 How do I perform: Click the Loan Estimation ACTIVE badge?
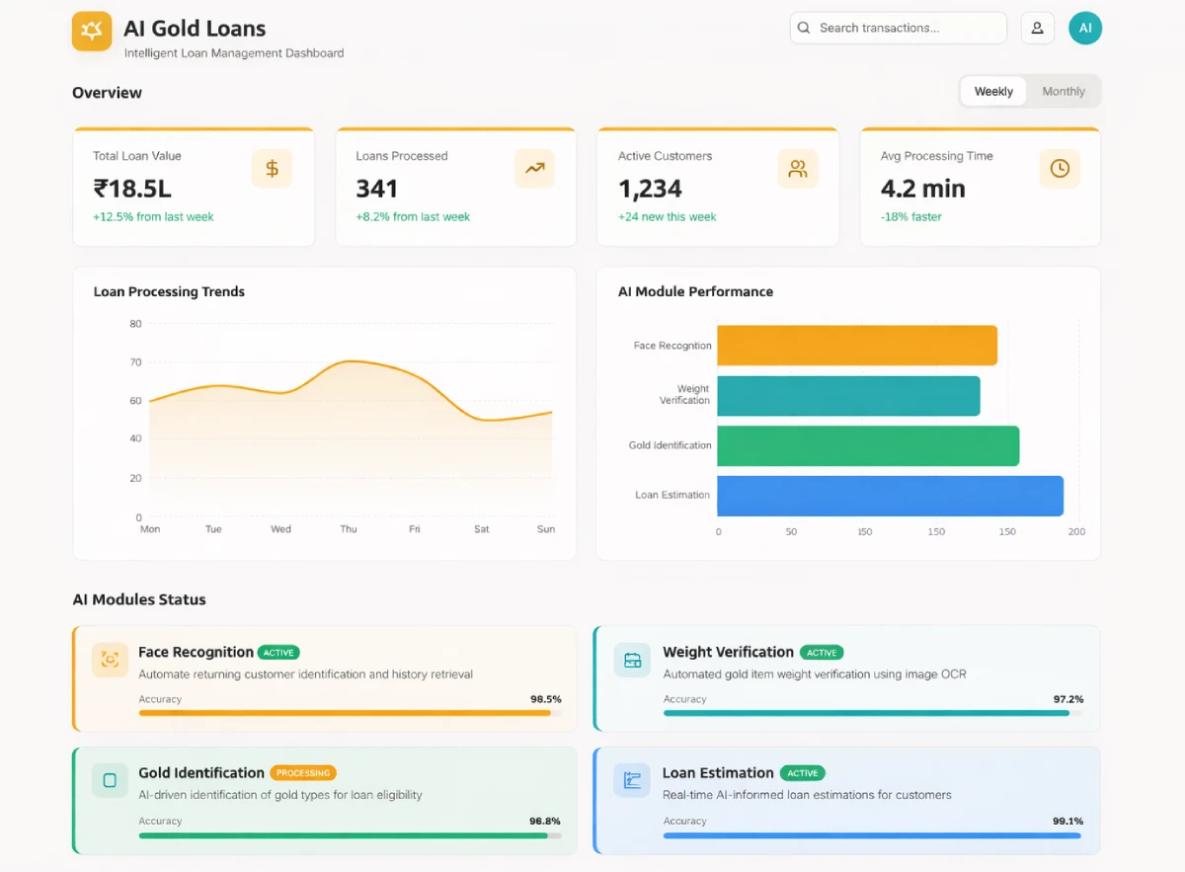click(803, 773)
